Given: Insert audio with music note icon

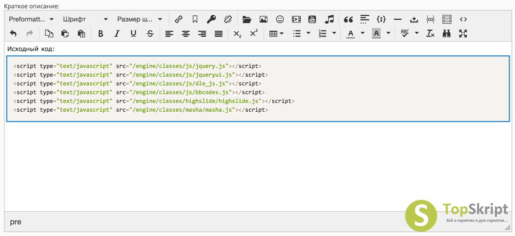Looking at the screenshot, I should coord(329,19).
